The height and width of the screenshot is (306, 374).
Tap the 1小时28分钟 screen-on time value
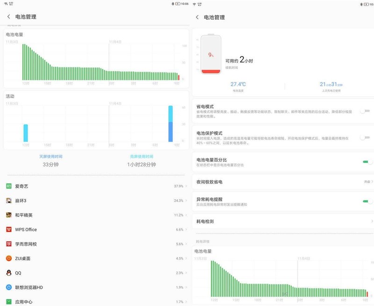point(142,164)
